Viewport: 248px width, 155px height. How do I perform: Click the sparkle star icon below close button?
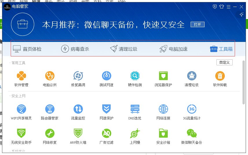click(x=241, y=15)
